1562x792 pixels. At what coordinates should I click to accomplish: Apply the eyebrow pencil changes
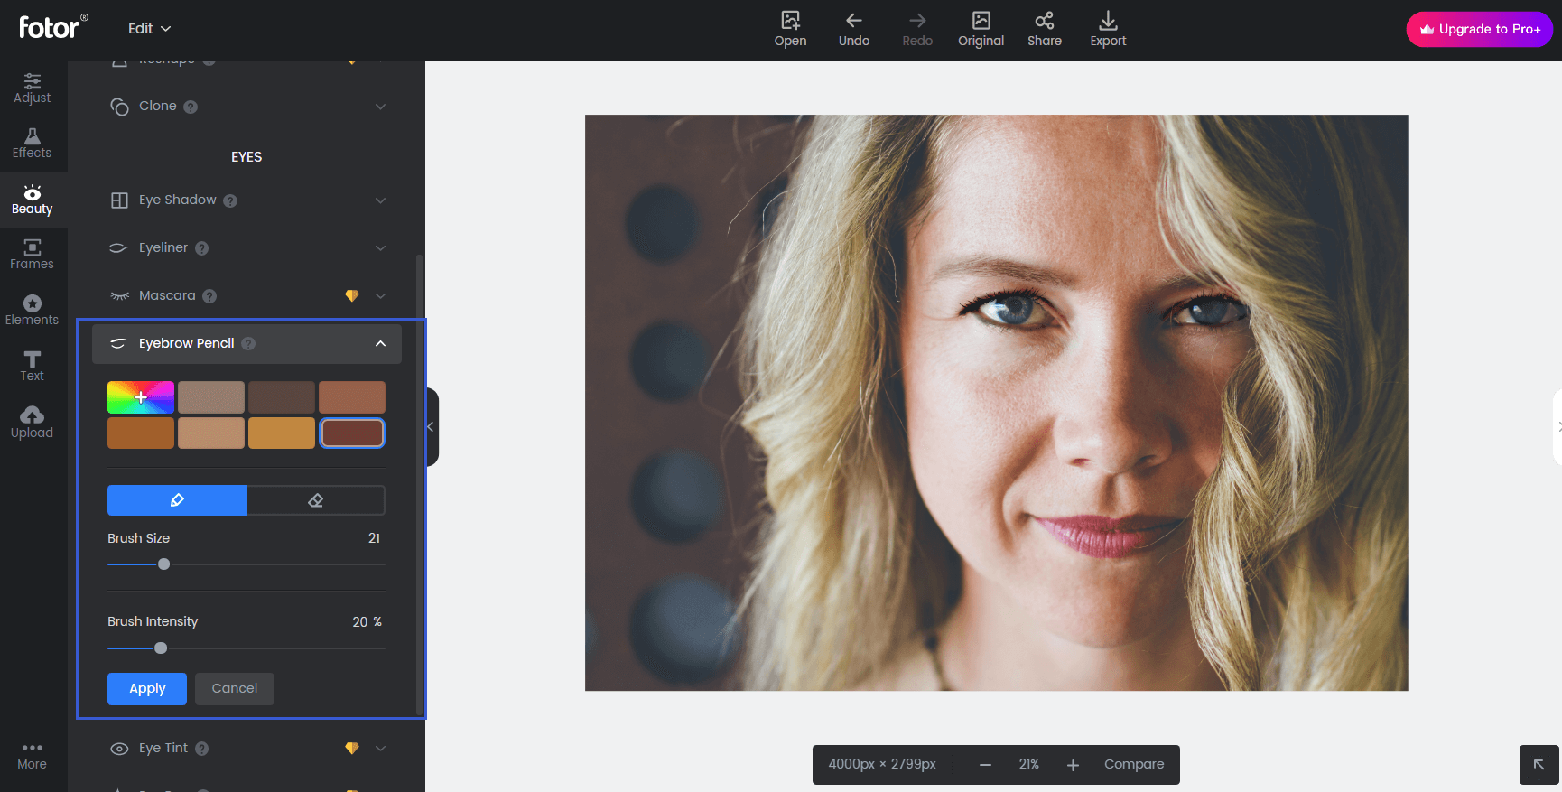147,689
